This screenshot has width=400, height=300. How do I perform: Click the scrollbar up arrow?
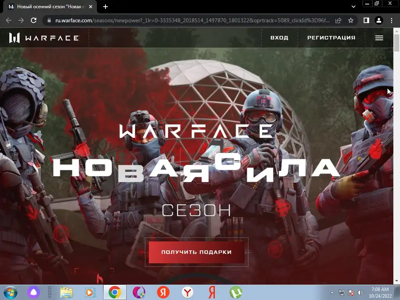click(x=396, y=31)
